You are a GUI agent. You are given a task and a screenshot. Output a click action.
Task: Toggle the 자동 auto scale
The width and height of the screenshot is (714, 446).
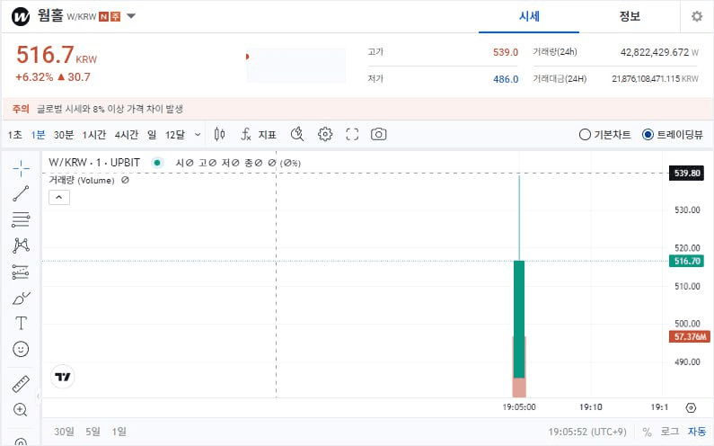pyautogui.click(x=697, y=431)
